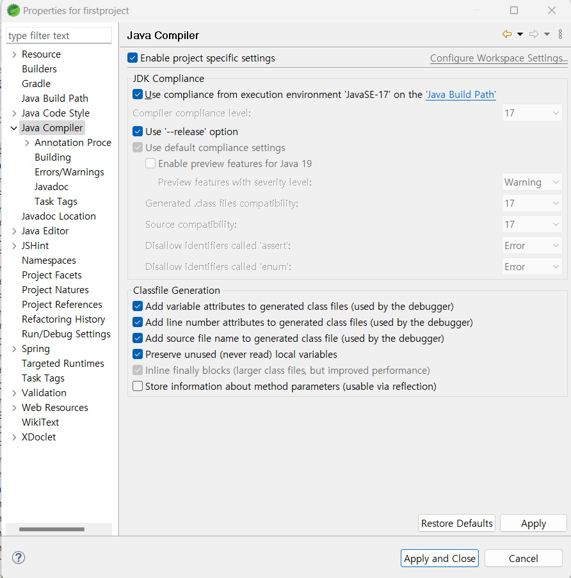Maximize the Properties dialog window
Viewport: 571px width, 578px height.
514,10
